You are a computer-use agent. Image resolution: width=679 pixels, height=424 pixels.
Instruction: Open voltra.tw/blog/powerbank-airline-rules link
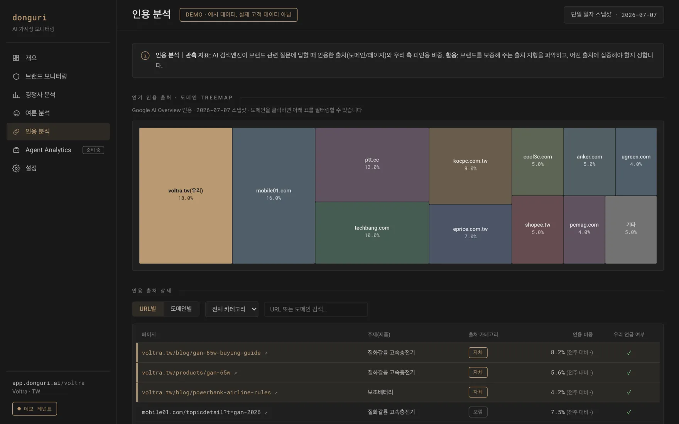pyautogui.click(x=206, y=393)
